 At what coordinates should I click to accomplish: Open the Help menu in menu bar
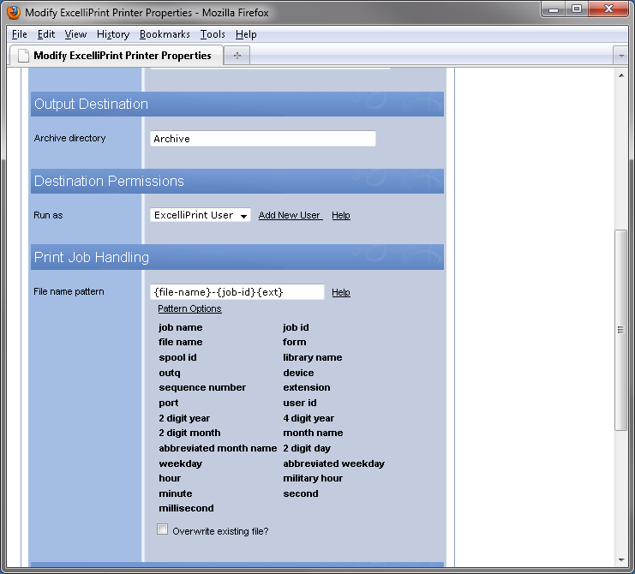(246, 34)
